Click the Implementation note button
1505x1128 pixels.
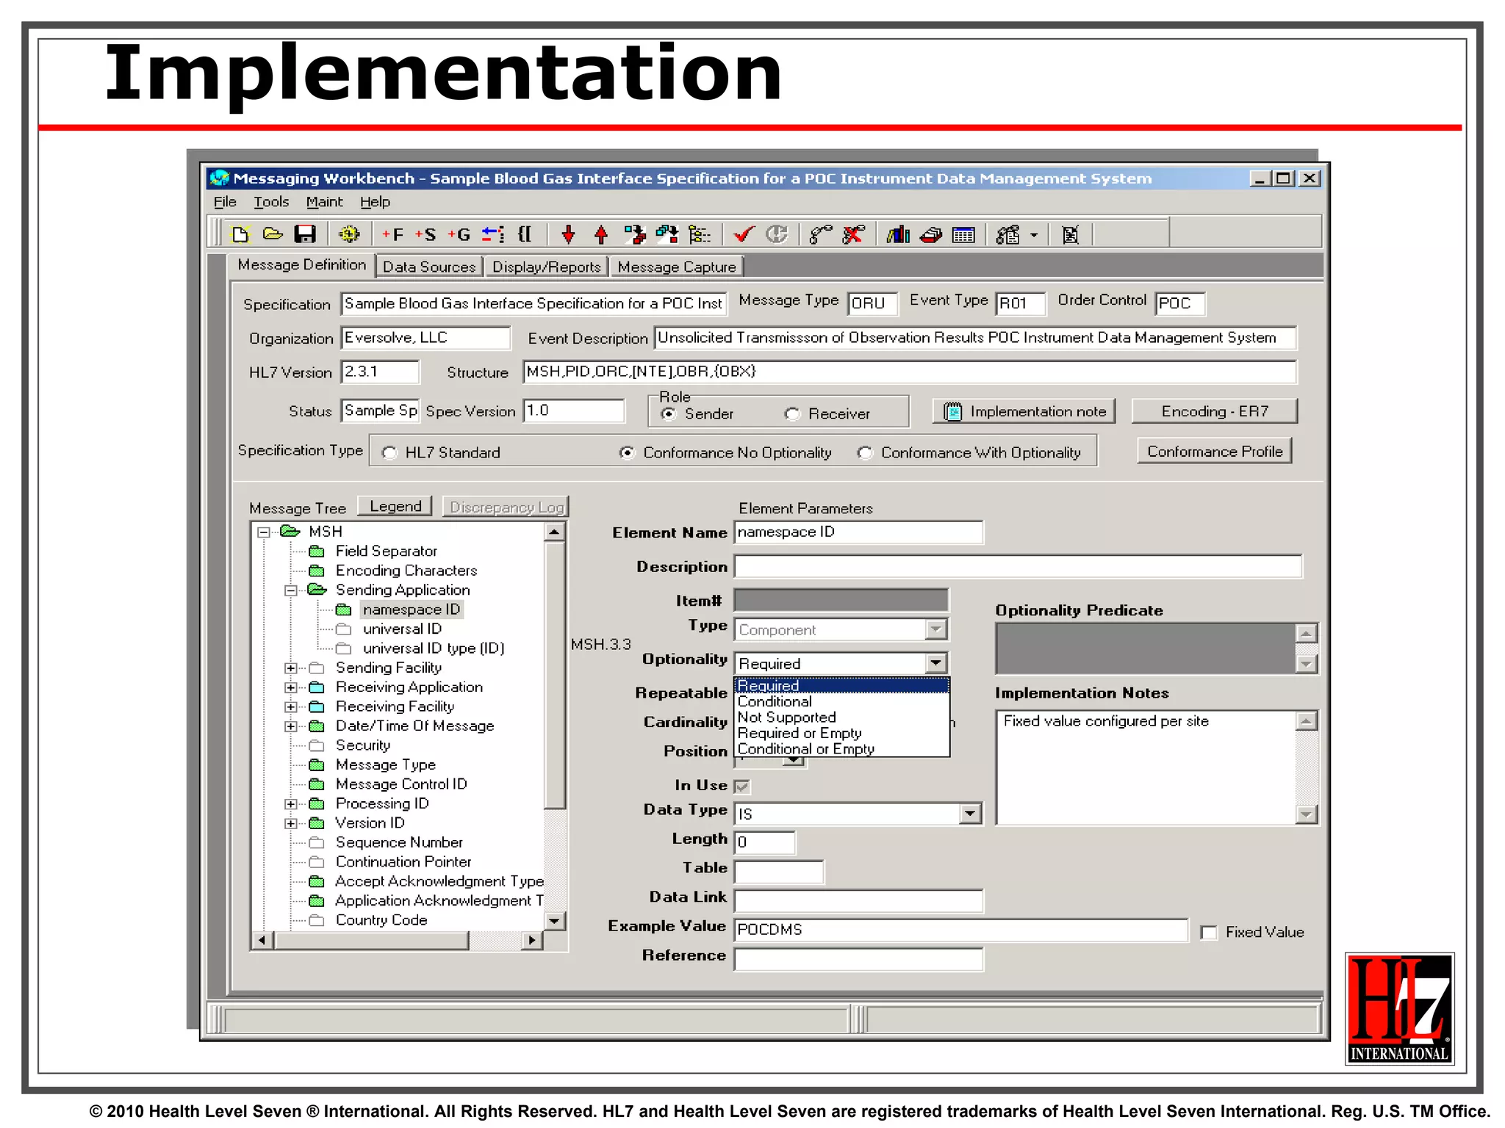click(1024, 412)
